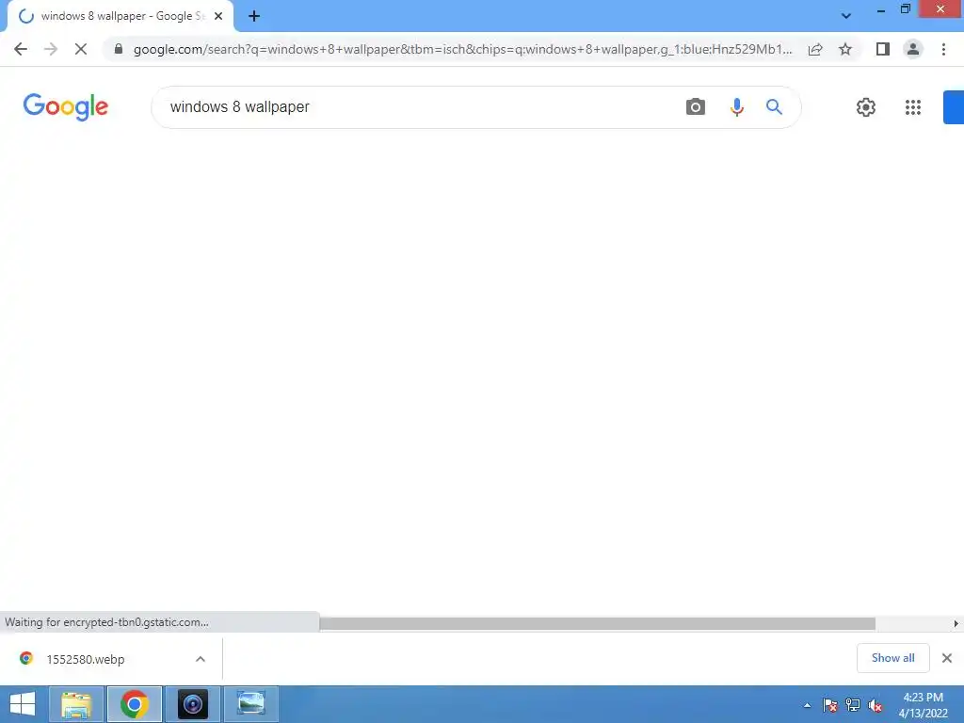Image resolution: width=964 pixels, height=723 pixels.
Task: Click the scrollbar right arrow
Action: pos(956,623)
